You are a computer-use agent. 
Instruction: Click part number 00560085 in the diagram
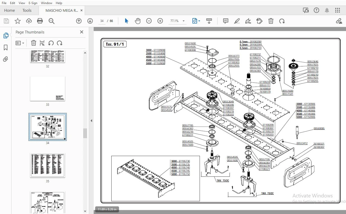tap(319, 128)
